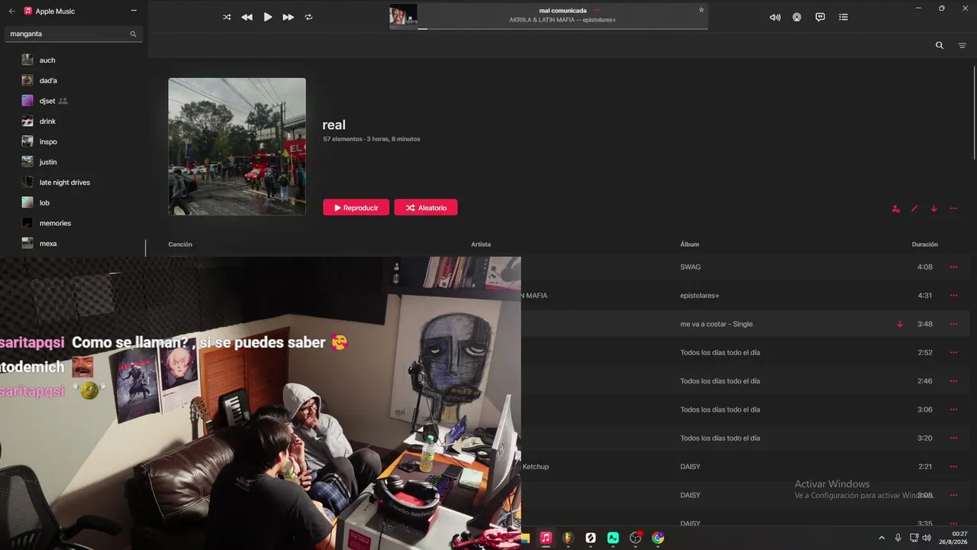The width and height of the screenshot is (977, 550).
Task: Open the now playing album artwork thumbnail
Action: pyautogui.click(x=404, y=15)
